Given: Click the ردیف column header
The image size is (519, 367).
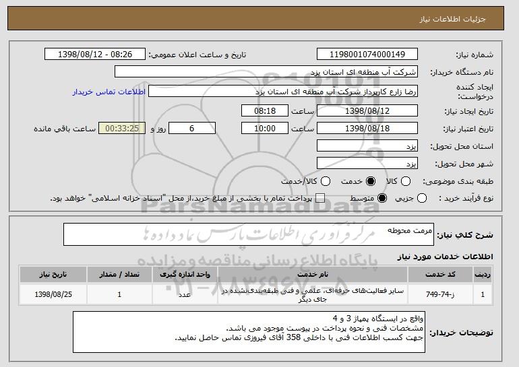Looking at the screenshot, I should click(483, 275).
